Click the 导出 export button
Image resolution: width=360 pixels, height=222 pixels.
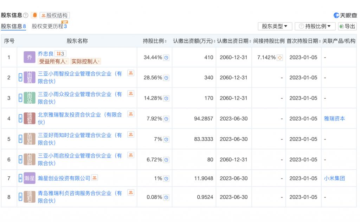(347, 26)
